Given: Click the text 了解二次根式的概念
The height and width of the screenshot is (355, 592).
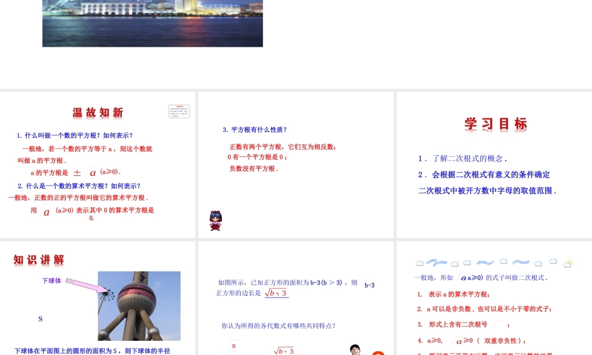Looking at the screenshot, I should point(463,159).
